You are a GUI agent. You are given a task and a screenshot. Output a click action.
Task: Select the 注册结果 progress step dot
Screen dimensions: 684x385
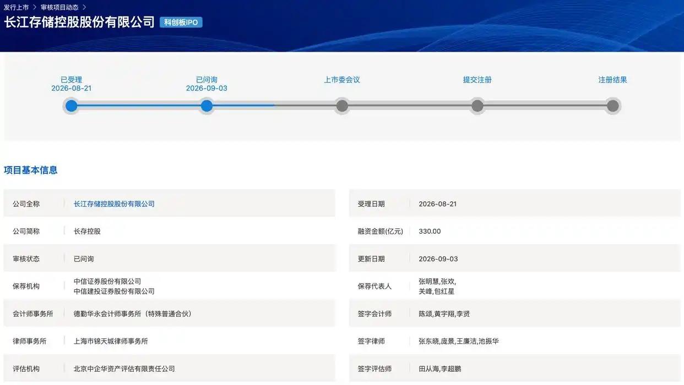[613, 106]
